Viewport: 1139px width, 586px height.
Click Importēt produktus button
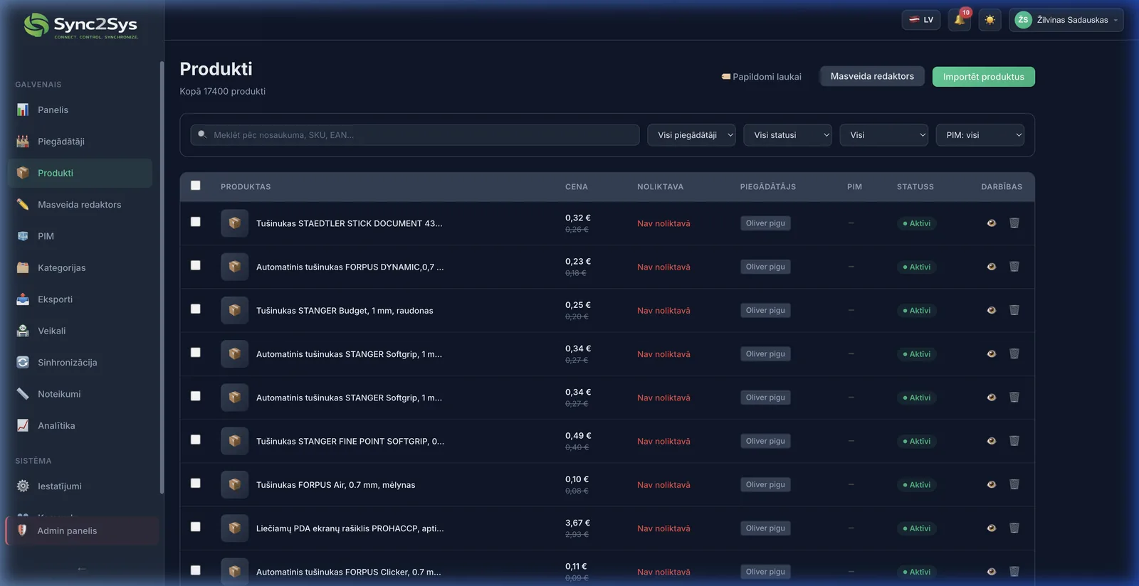(x=983, y=77)
